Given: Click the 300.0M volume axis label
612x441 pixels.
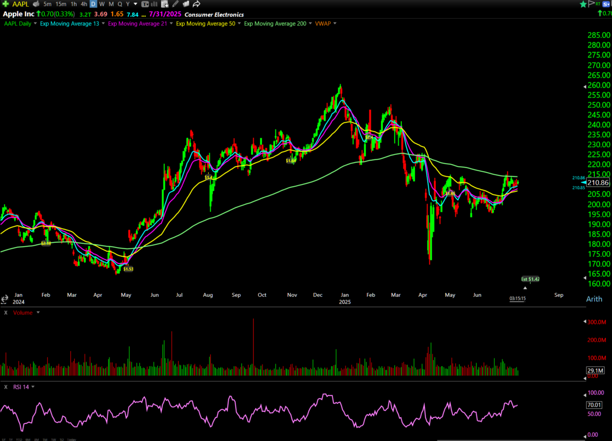Looking at the screenshot, I should [x=596, y=322].
